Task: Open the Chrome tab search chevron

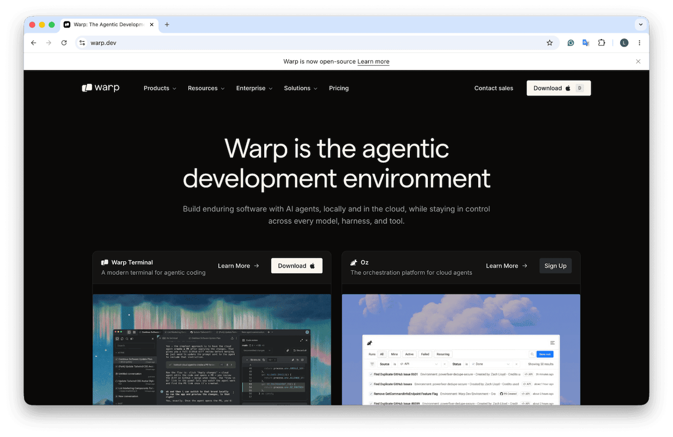Action: pos(640,25)
